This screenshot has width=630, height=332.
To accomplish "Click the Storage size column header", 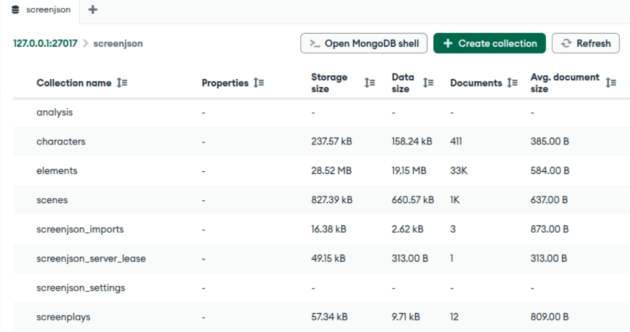I will 329,83.
